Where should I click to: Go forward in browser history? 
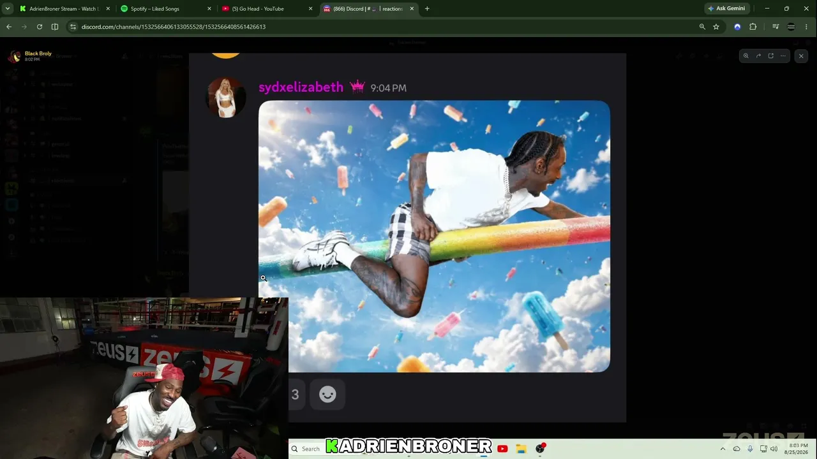pyautogui.click(x=24, y=27)
